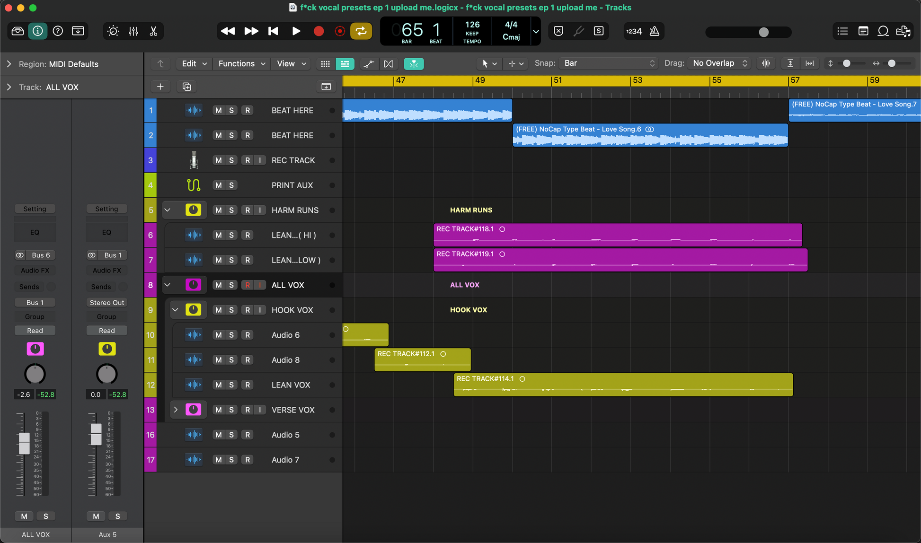Click the Bus 6 input slot

pos(41,255)
